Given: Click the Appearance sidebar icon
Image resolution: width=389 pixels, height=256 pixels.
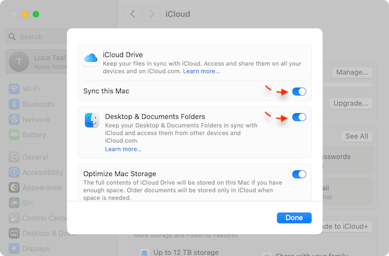Looking at the screenshot, I should 14,187.
